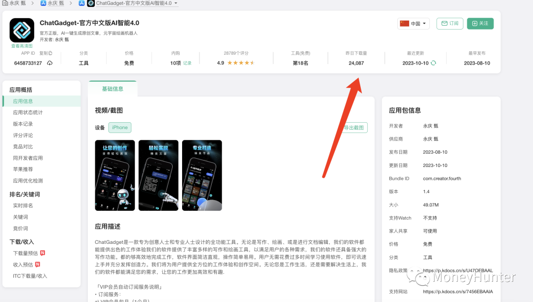Select 竞品对比 from the left sidebar
The height and width of the screenshot is (302, 533).
pos(23,146)
